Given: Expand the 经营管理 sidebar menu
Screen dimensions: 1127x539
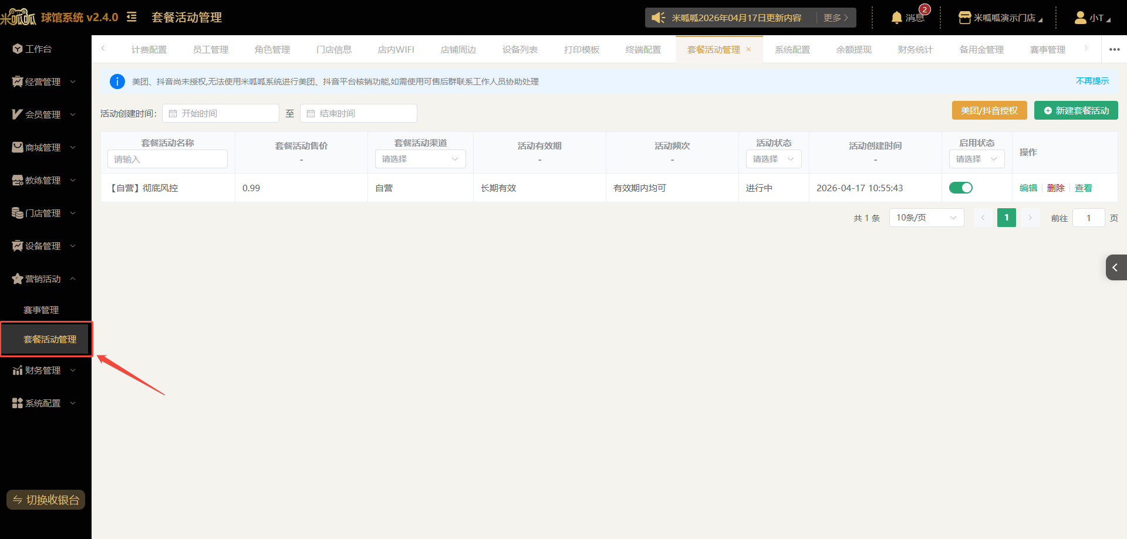Looking at the screenshot, I should 73,82.
